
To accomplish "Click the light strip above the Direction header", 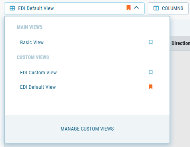I will pyautogui.click(x=180, y=28).
